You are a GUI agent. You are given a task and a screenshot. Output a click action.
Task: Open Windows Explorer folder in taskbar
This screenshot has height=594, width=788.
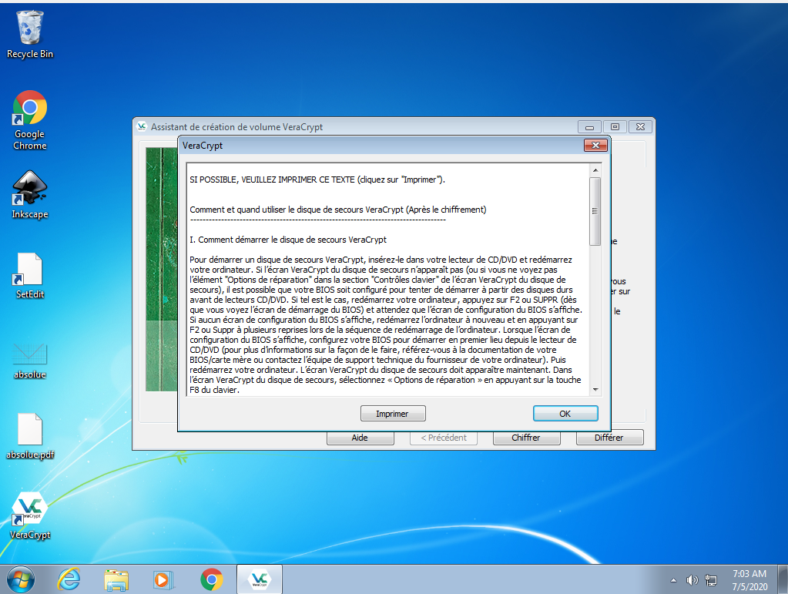[x=116, y=579]
